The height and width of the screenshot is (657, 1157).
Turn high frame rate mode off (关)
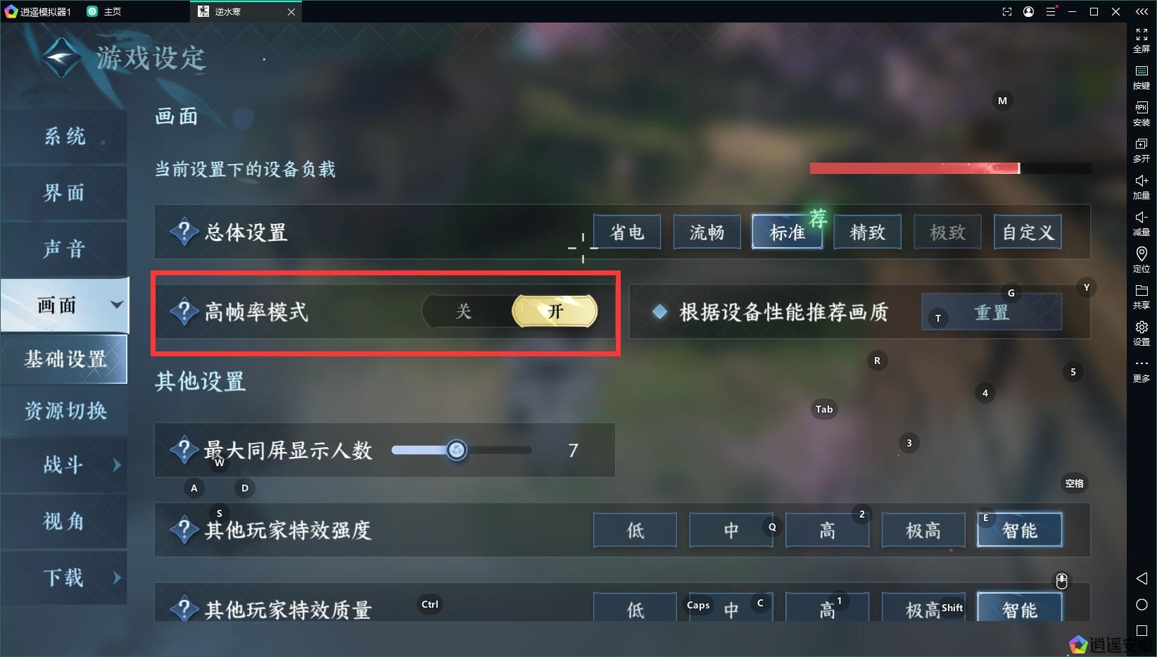click(463, 311)
